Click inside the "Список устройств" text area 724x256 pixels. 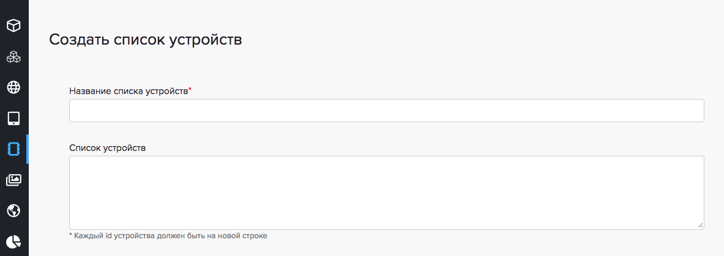pyautogui.click(x=386, y=192)
